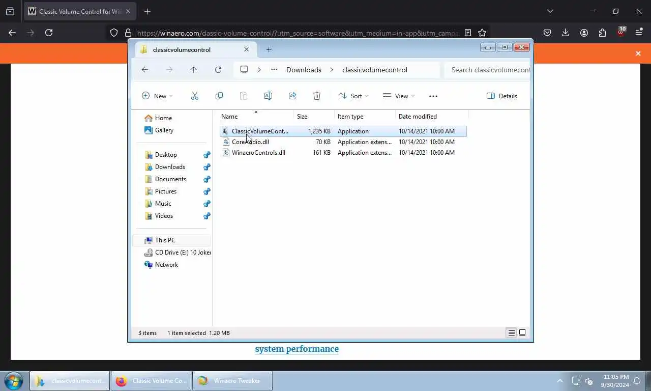Open Gallery in the navigation pane

tap(164, 130)
